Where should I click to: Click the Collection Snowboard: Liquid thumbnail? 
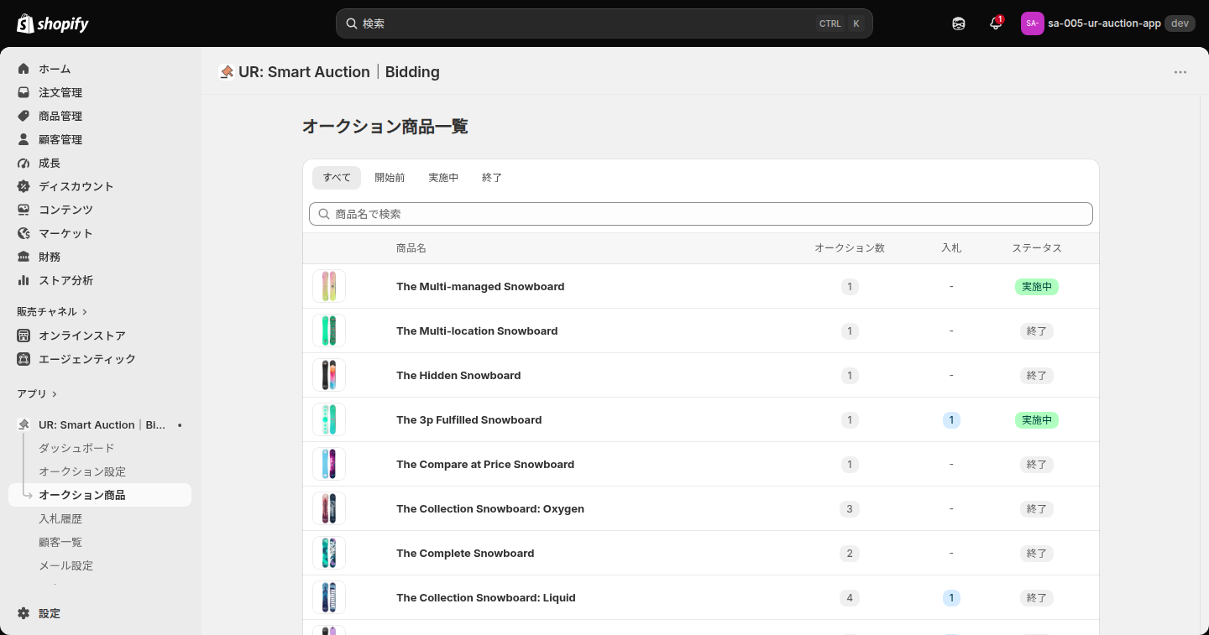329,597
